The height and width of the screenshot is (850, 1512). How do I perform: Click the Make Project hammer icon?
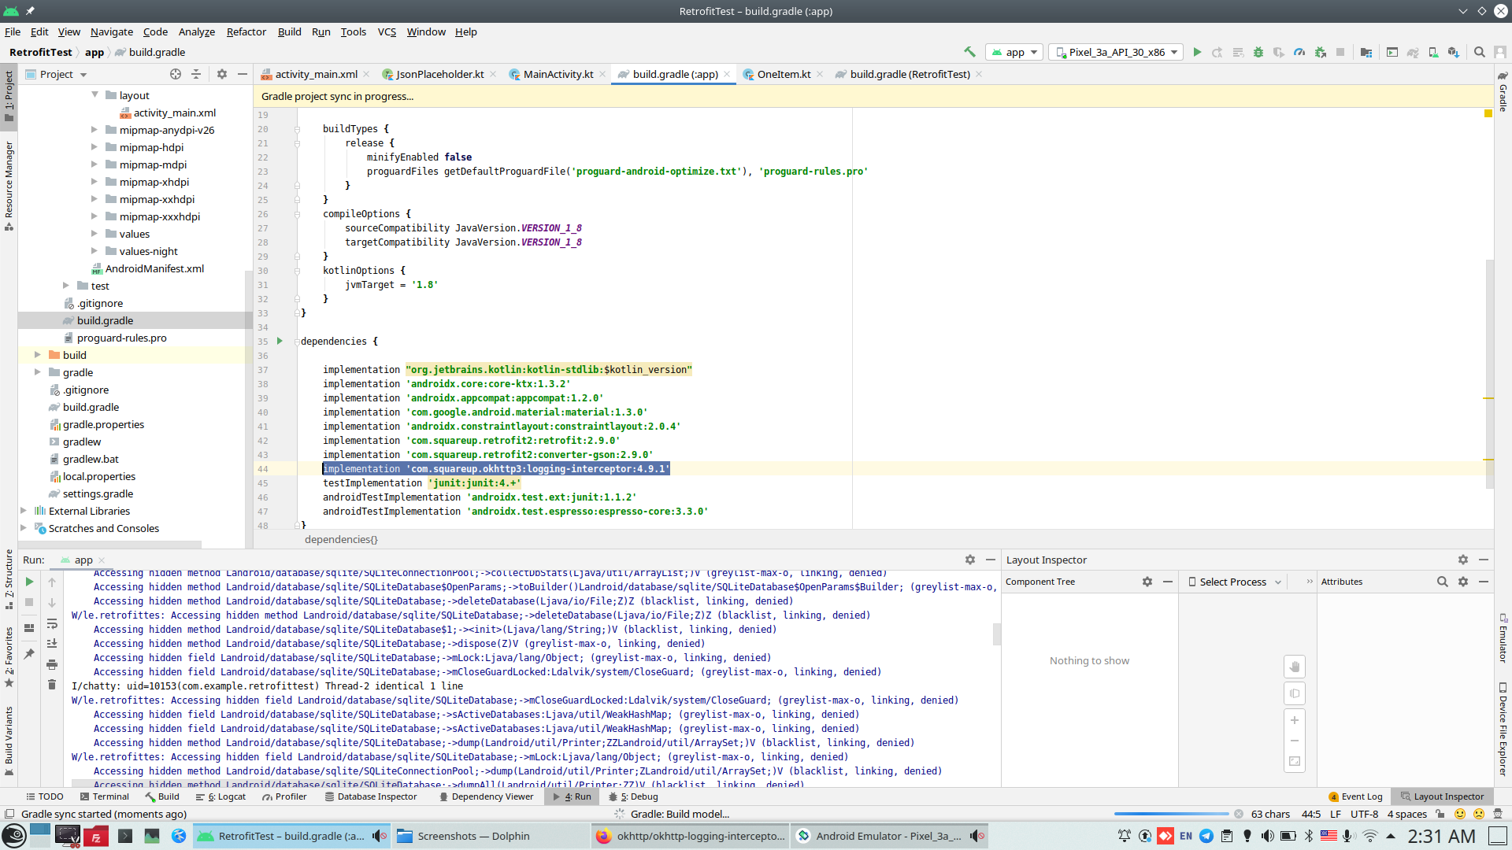(x=969, y=52)
